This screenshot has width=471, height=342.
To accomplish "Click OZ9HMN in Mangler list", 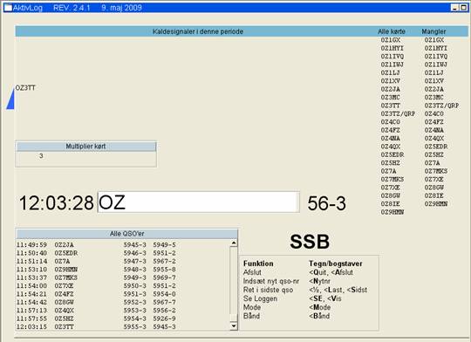I will tap(436, 204).
